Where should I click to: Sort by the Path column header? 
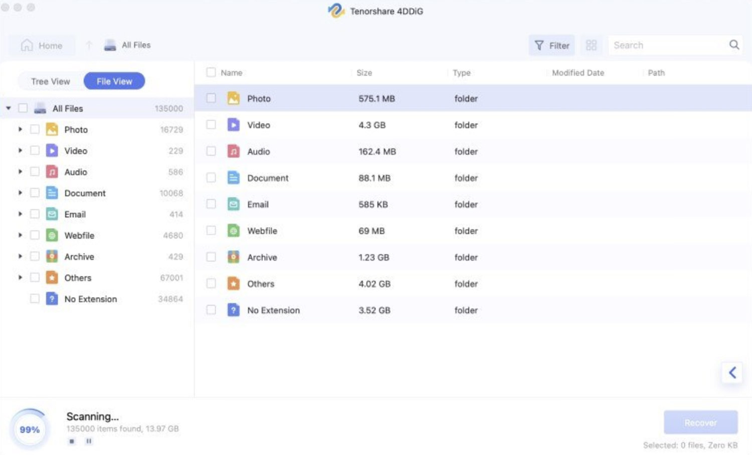click(x=656, y=73)
